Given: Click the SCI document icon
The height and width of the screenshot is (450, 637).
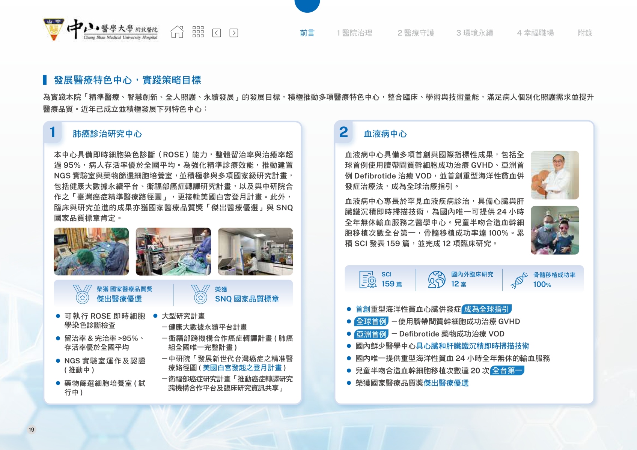Looking at the screenshot, I should click(x=367, y=279).
